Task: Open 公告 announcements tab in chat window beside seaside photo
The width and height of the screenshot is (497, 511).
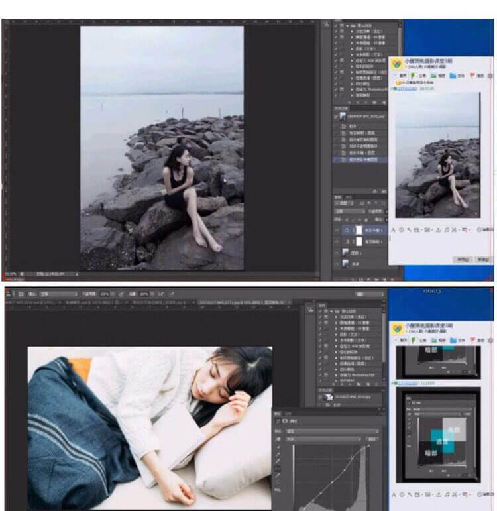Action: [418, 76]
